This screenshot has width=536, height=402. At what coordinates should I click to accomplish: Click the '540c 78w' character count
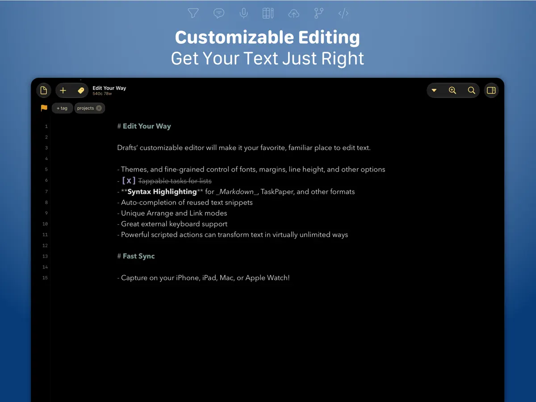pos(102,94)
